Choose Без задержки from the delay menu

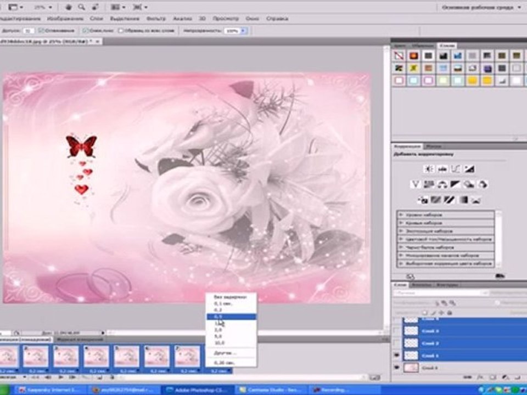[231, 297]
